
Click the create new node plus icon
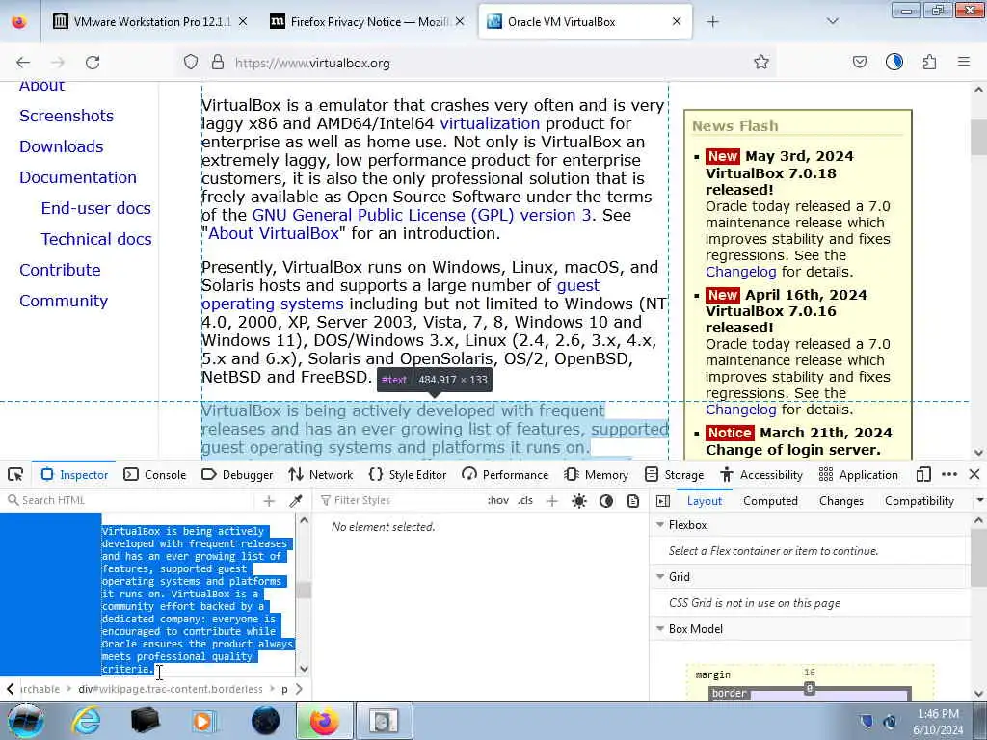coord(269,501)
